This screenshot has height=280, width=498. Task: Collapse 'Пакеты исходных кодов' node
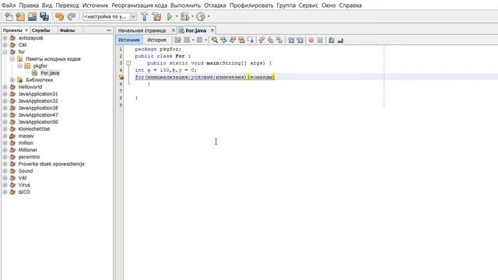[x=12, y=59]
